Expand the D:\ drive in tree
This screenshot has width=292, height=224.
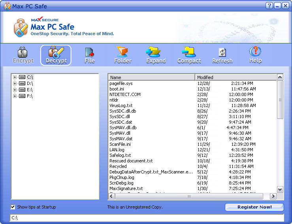(x=15, y=84)
